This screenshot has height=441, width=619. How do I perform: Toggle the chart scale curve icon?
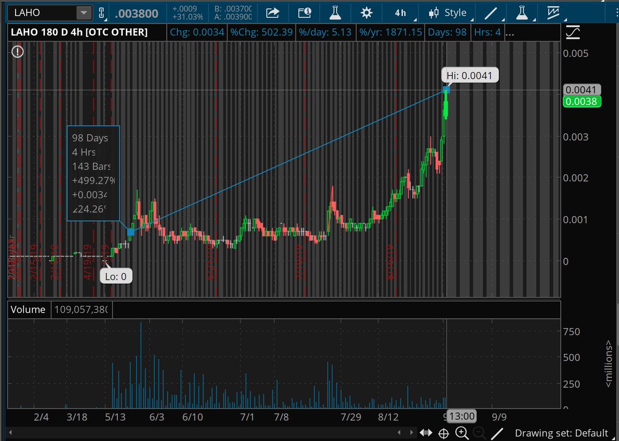point(572,32)
